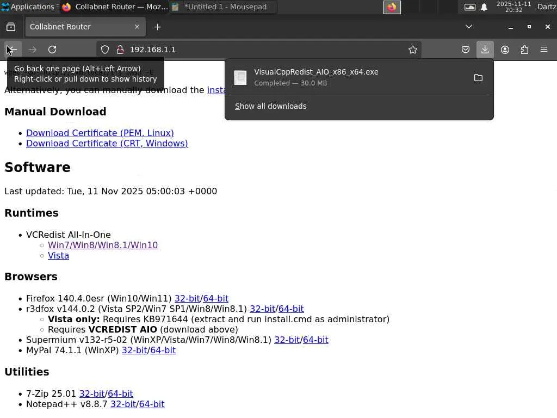Download MyPal 74.1.1 32-bit

tap(135, 350)
